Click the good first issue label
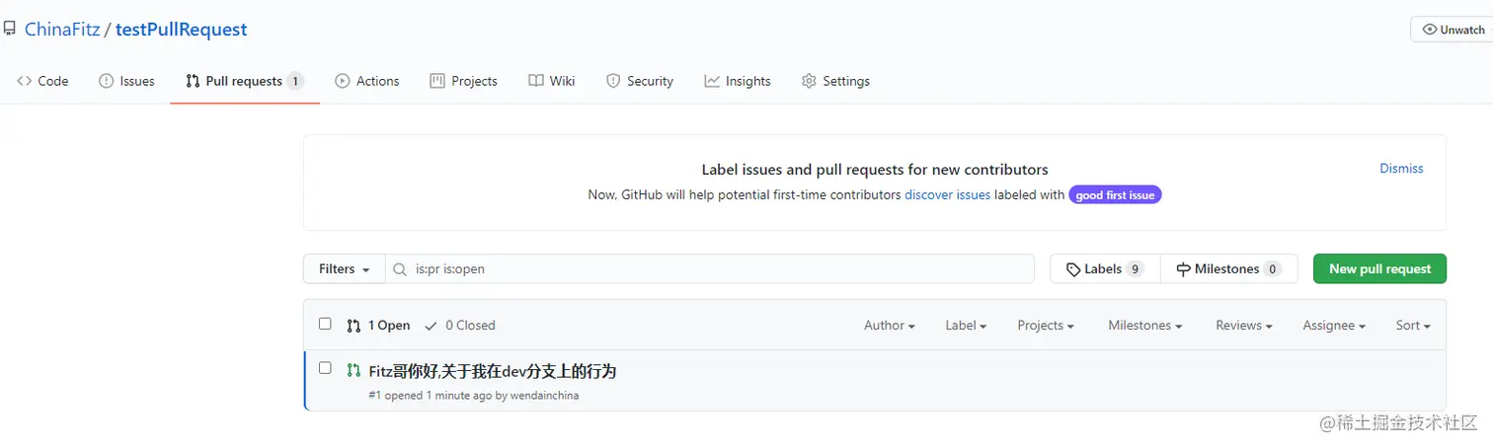1493x448 pixels. (x=1115, y=194)
